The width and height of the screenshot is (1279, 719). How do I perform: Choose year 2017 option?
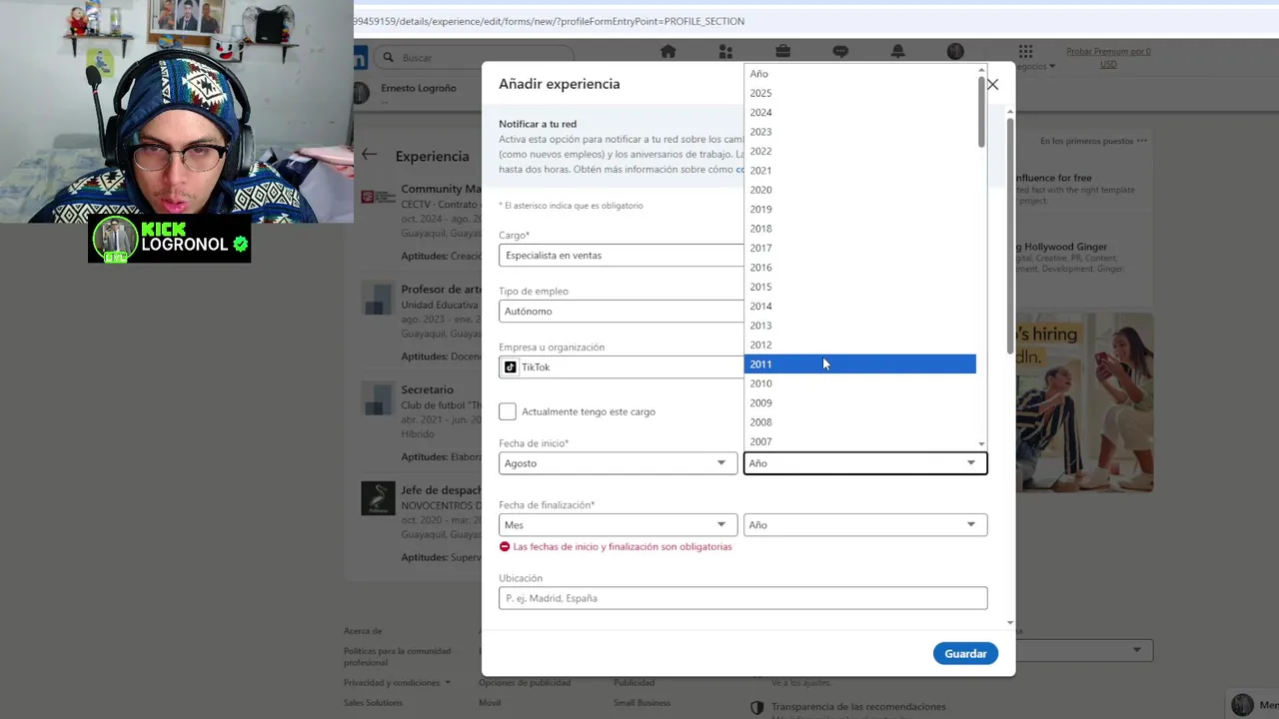[860, 248]
